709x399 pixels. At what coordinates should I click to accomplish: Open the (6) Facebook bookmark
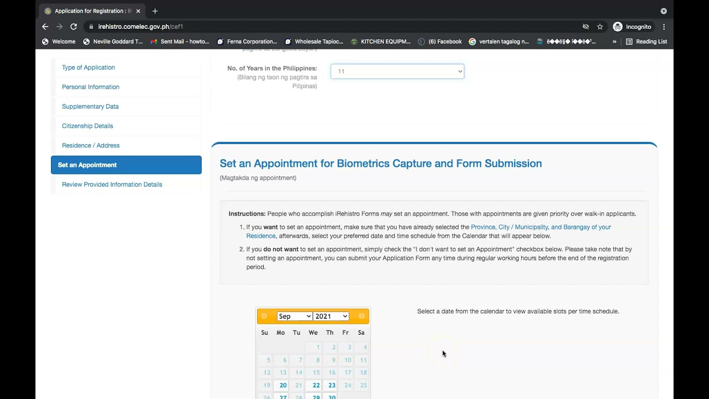pos(440,42)
